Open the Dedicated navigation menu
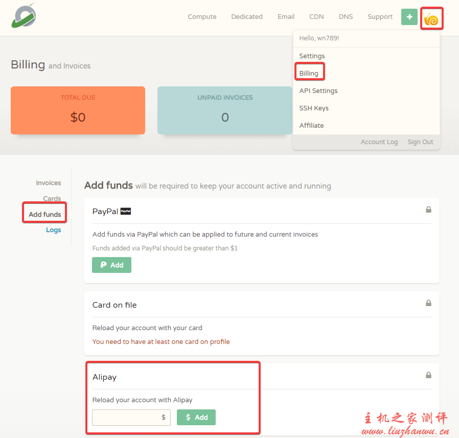The image size is (459, 438). 247,17
